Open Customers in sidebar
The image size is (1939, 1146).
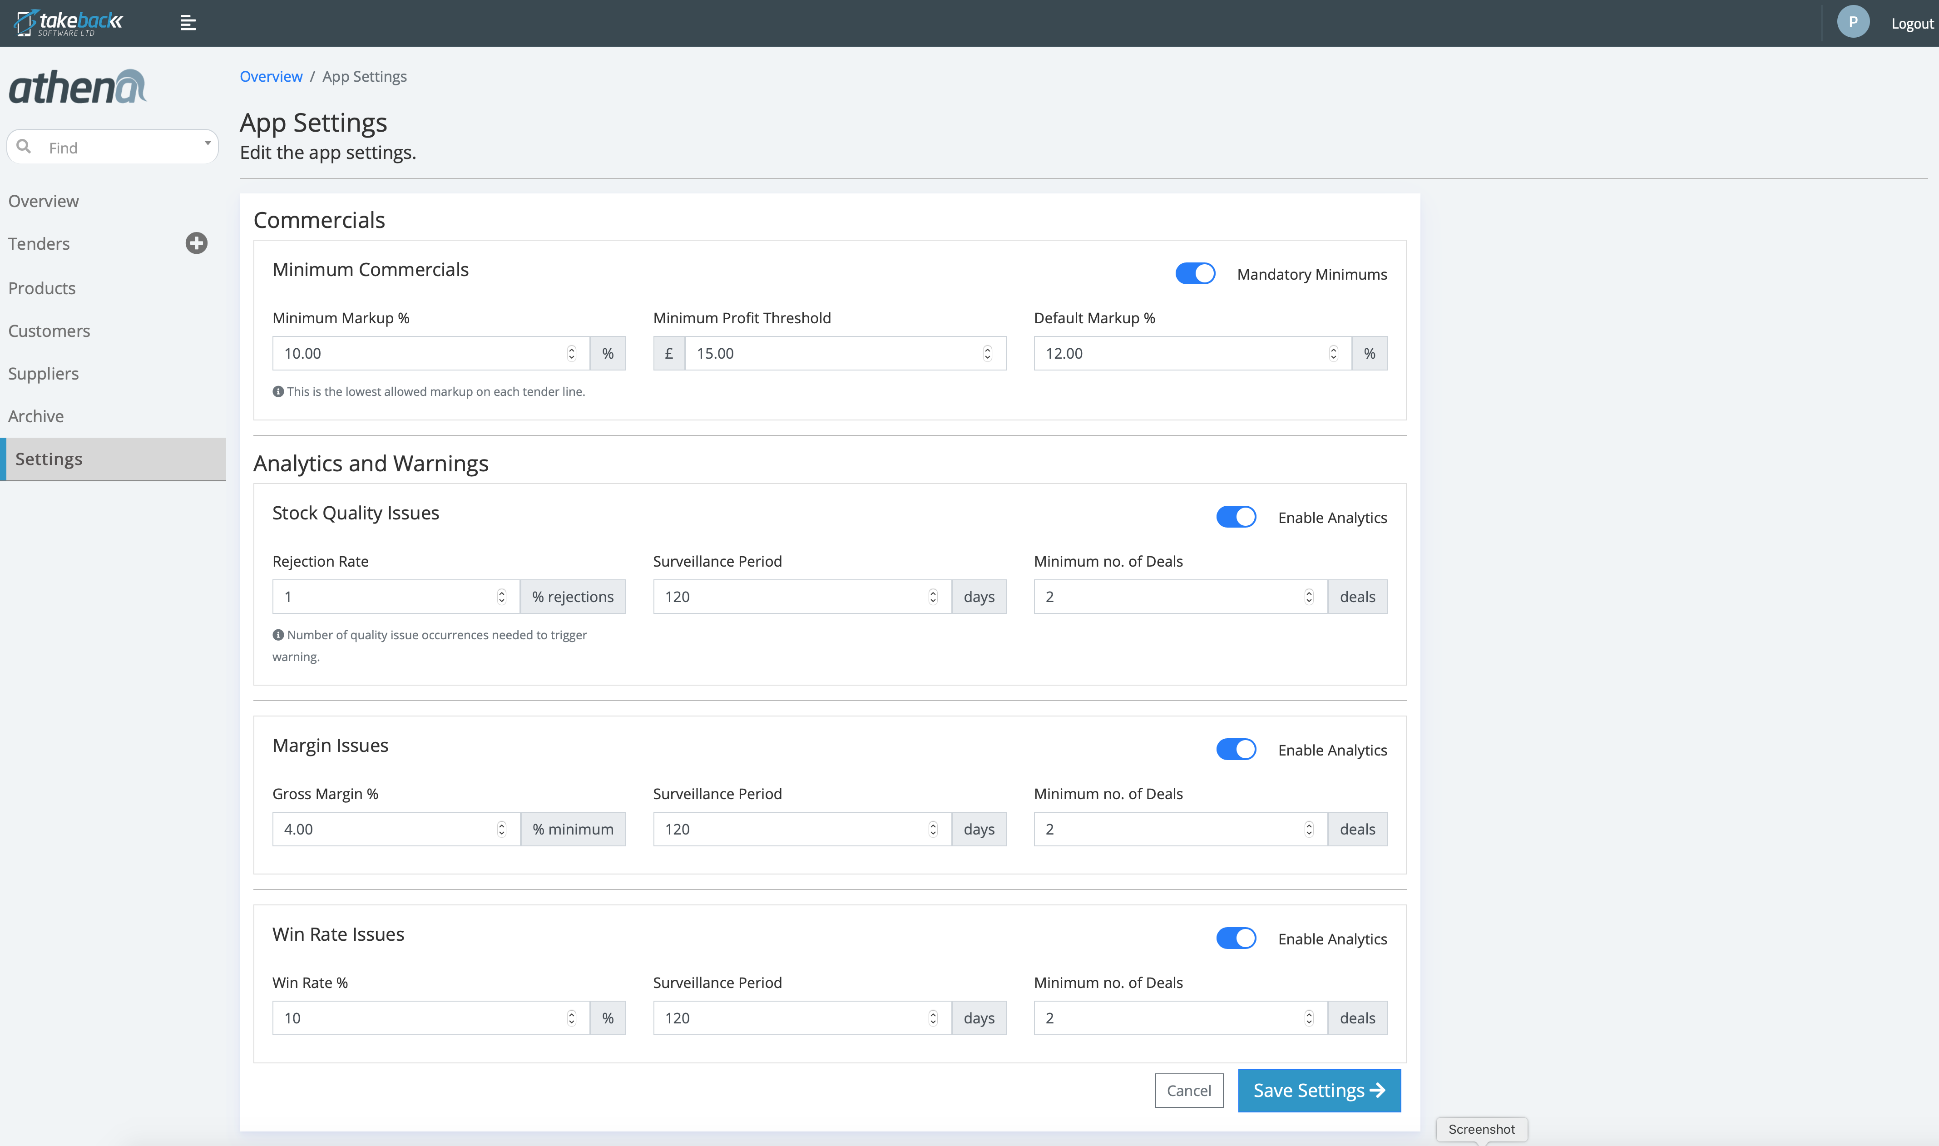[49, 331]
